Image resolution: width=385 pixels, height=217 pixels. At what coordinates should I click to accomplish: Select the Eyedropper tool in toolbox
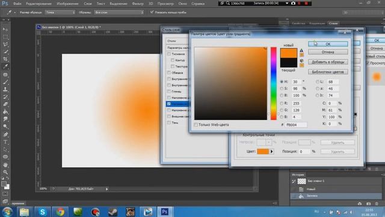tap(5, 67)
